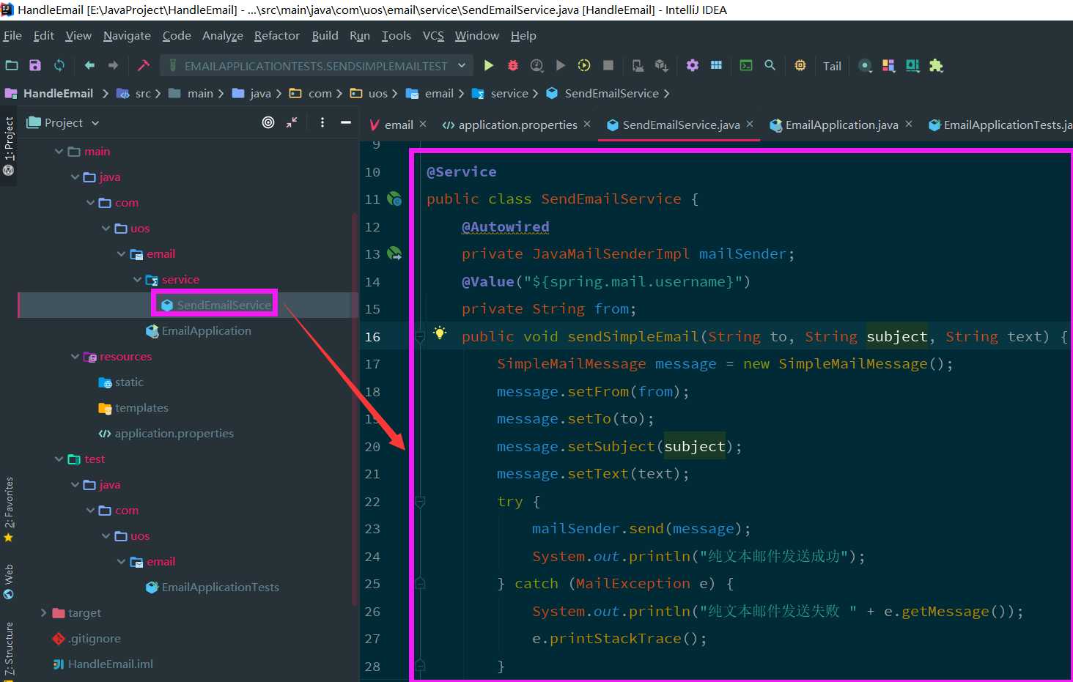This screenshot has width=1073, height=682.
Task: Click the bean gutter icon on line 11
Action: [x=394, y=199]
